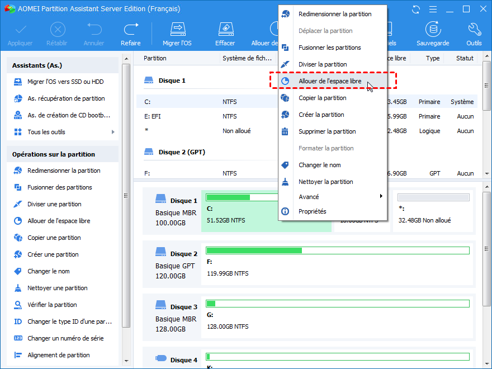Choose Redimensionner la partition in context menu
This screenshot has height=369, width=492.
click(333, 14)
